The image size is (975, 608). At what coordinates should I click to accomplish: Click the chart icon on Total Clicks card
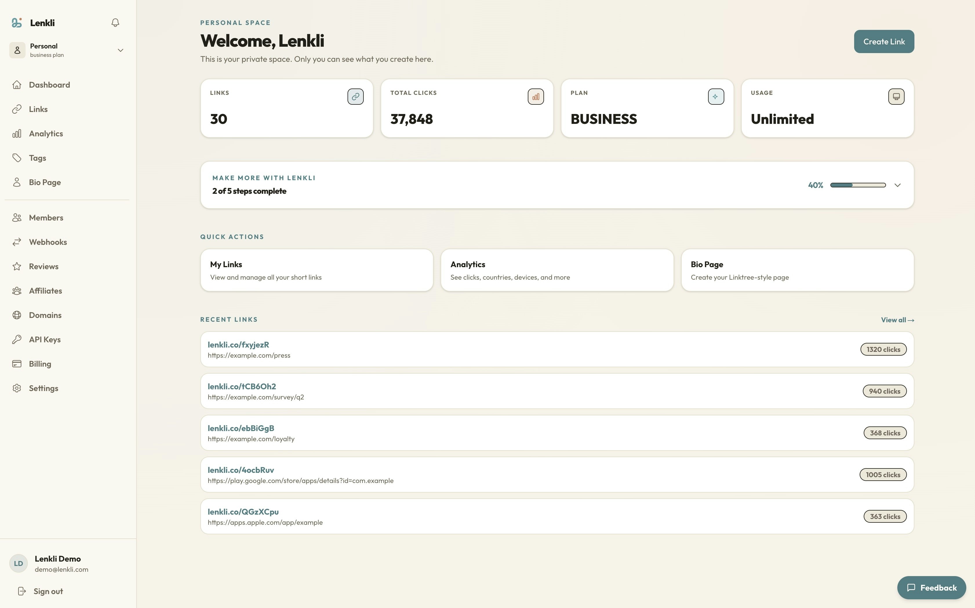point(536,97)
